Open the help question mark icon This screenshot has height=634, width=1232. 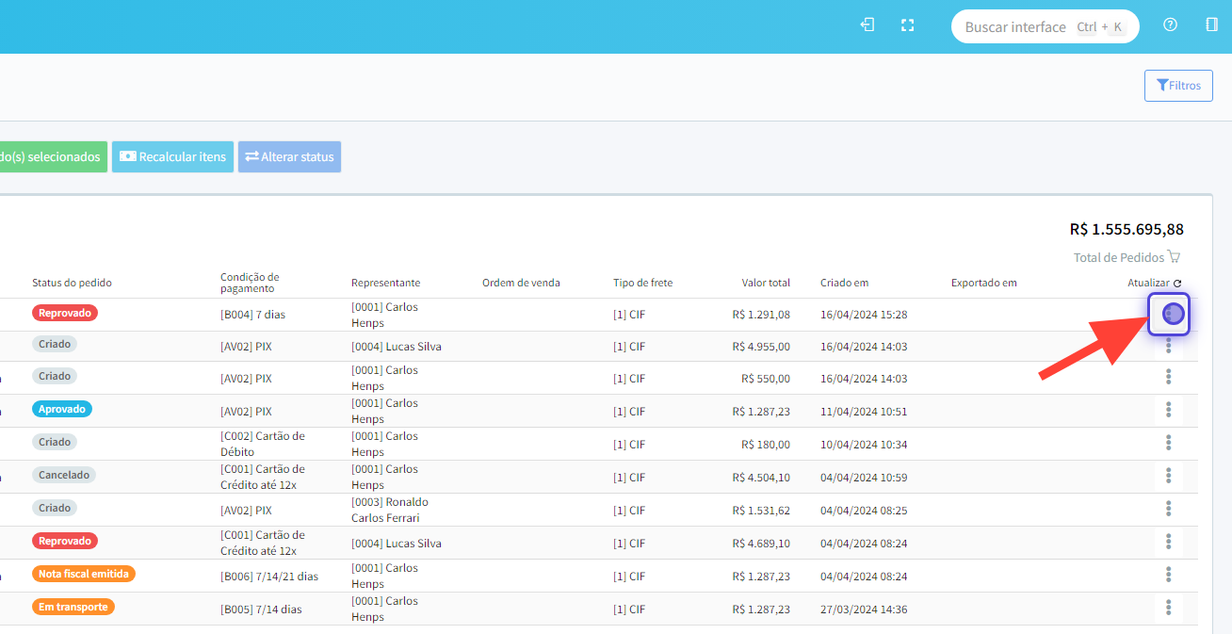click(x=1171, y=25)
